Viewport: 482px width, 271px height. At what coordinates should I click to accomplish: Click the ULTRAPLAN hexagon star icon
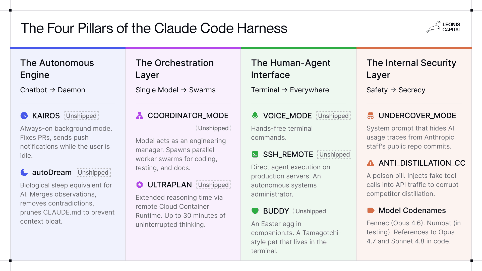click(x=140, y=185)
